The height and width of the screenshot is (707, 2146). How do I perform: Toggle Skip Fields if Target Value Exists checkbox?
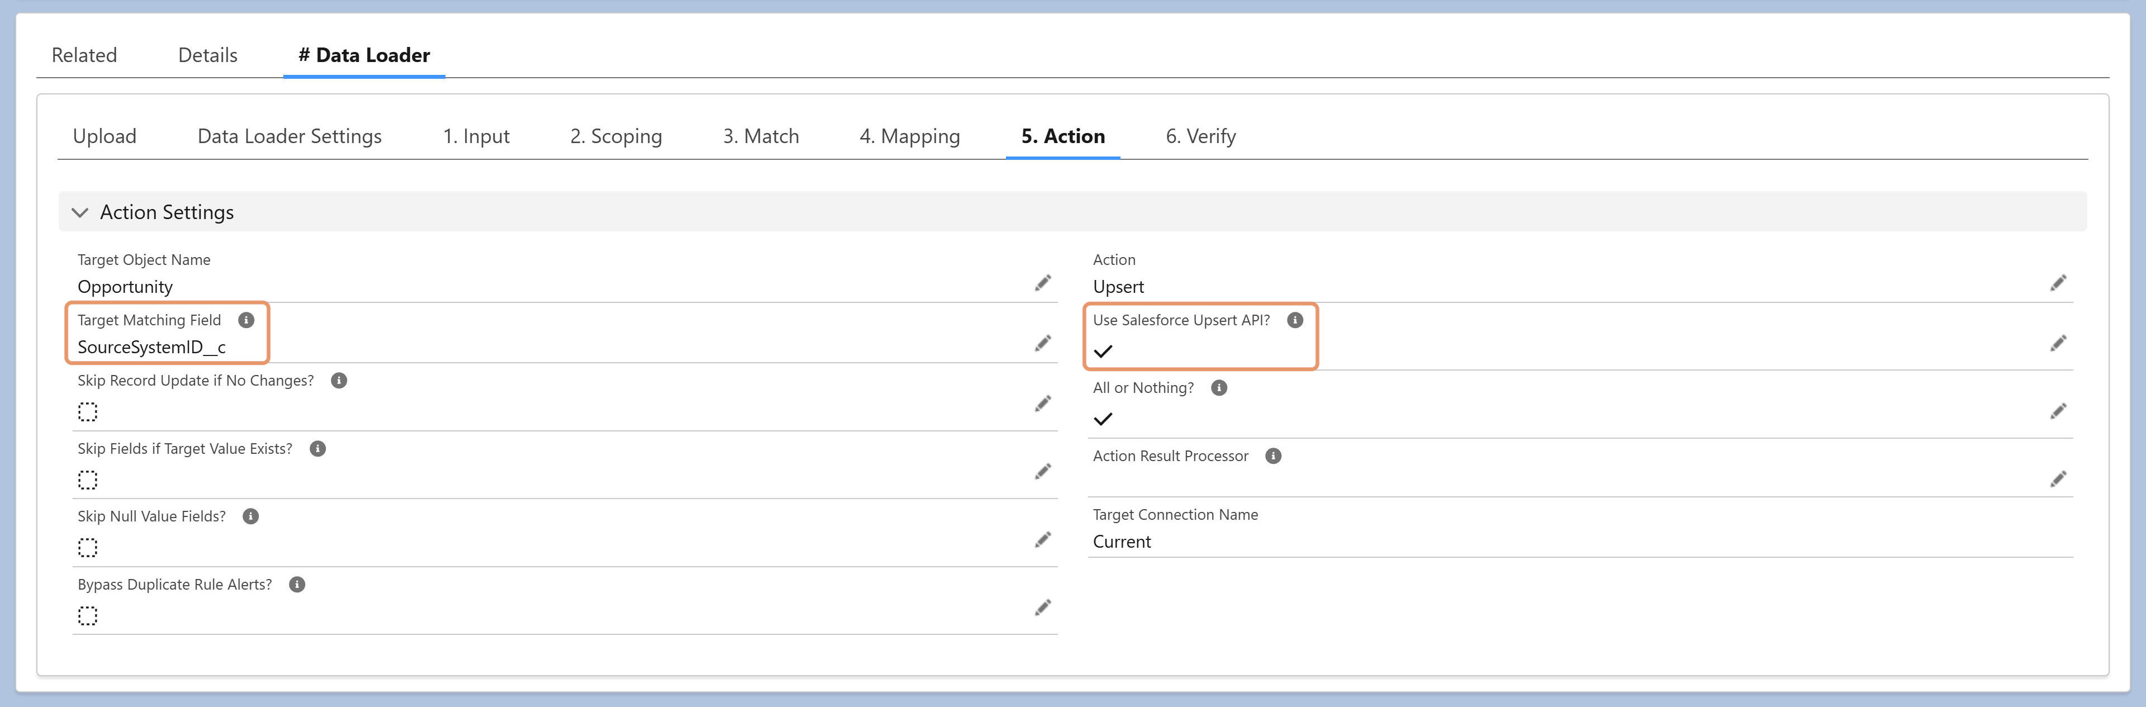click(x=88, y=481)
